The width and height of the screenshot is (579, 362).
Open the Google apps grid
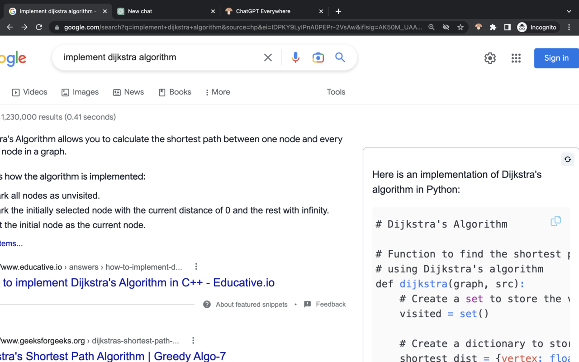click(x=516, y=58)
